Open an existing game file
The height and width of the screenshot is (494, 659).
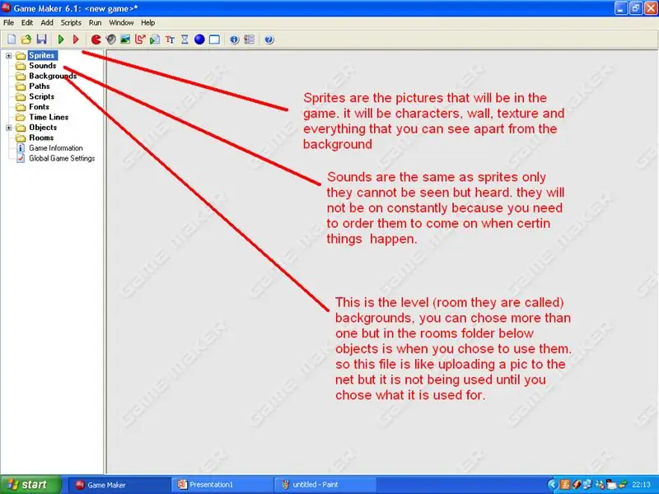(x=26, y=40)
